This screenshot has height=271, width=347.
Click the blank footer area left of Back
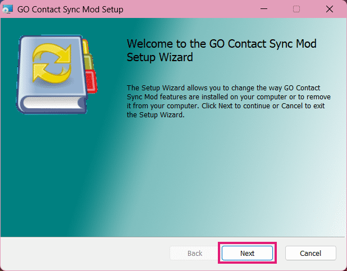[84, 253]
